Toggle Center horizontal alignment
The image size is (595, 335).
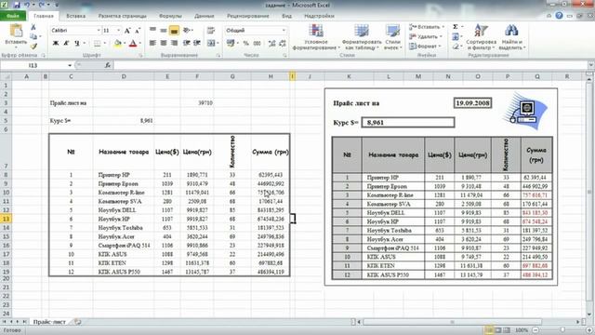[164, 44]
